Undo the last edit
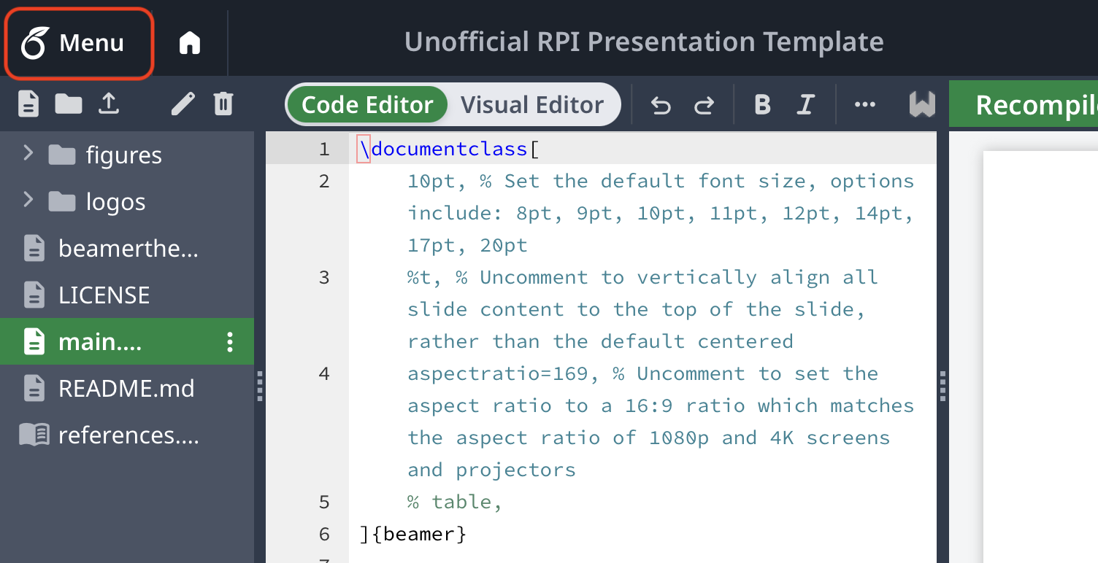1098x563 pixels. (x=661, y=106)
